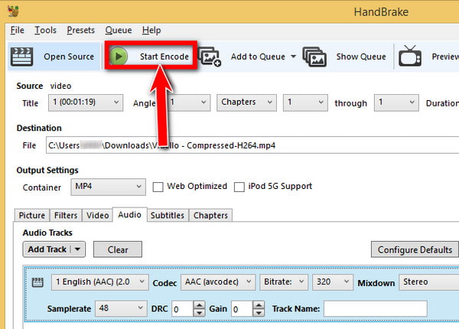The width and height of the screenshot is (459, 329).
Task: Click the green Start Encode play icon
Action: click(x=119, y=56)
